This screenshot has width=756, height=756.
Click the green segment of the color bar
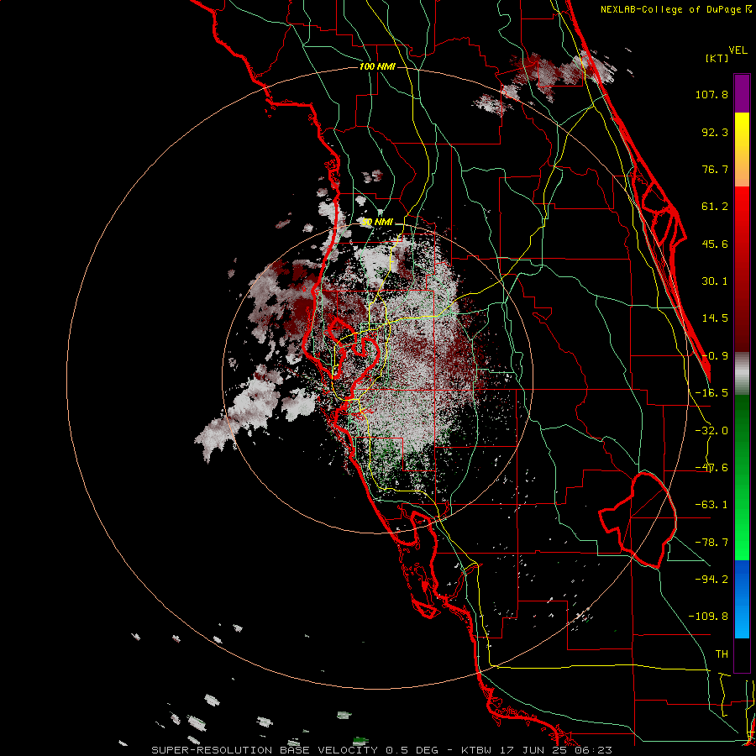coord(742,477)
